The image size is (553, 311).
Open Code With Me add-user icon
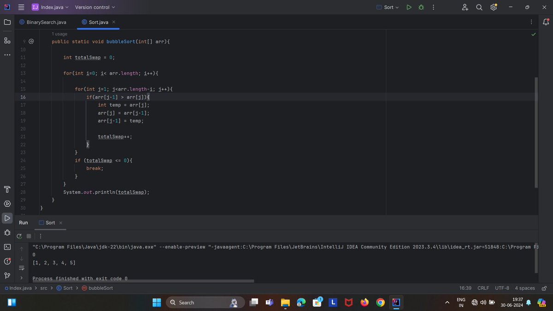point(465,7)
